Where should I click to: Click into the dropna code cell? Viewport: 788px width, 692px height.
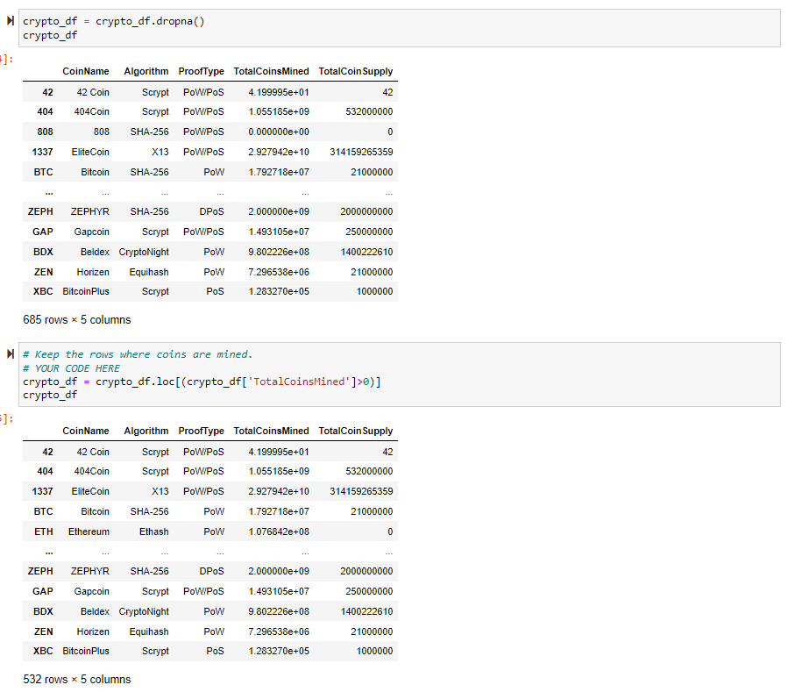coord(400,28)
